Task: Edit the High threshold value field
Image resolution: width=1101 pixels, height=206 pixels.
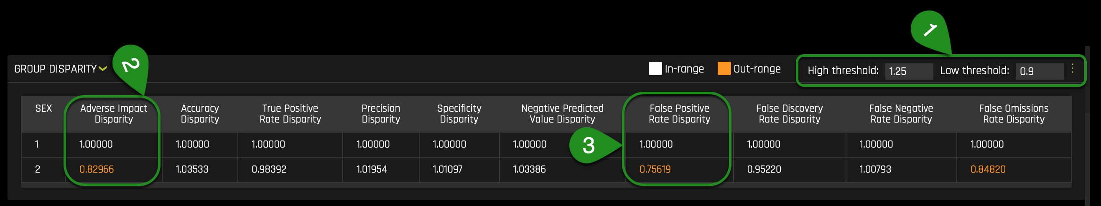Action: click(909, 71)
